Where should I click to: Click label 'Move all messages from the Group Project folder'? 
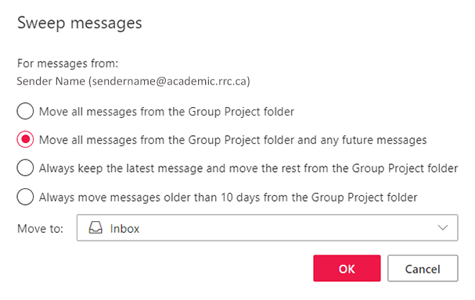(x=167, y=112)
